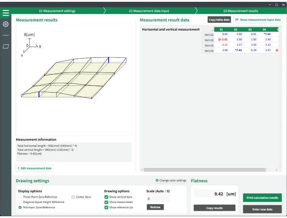
Task: Click the parallelogram plane icon in the sidebar
Action: (x=6, y=46)
